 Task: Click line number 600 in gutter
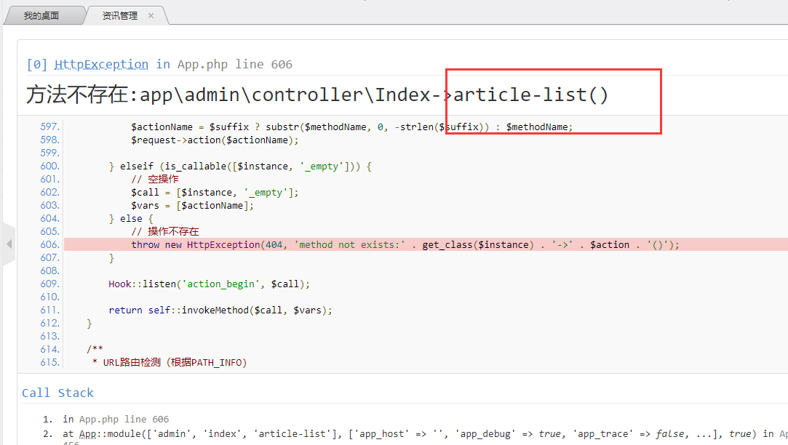click(x=49, y=167)
